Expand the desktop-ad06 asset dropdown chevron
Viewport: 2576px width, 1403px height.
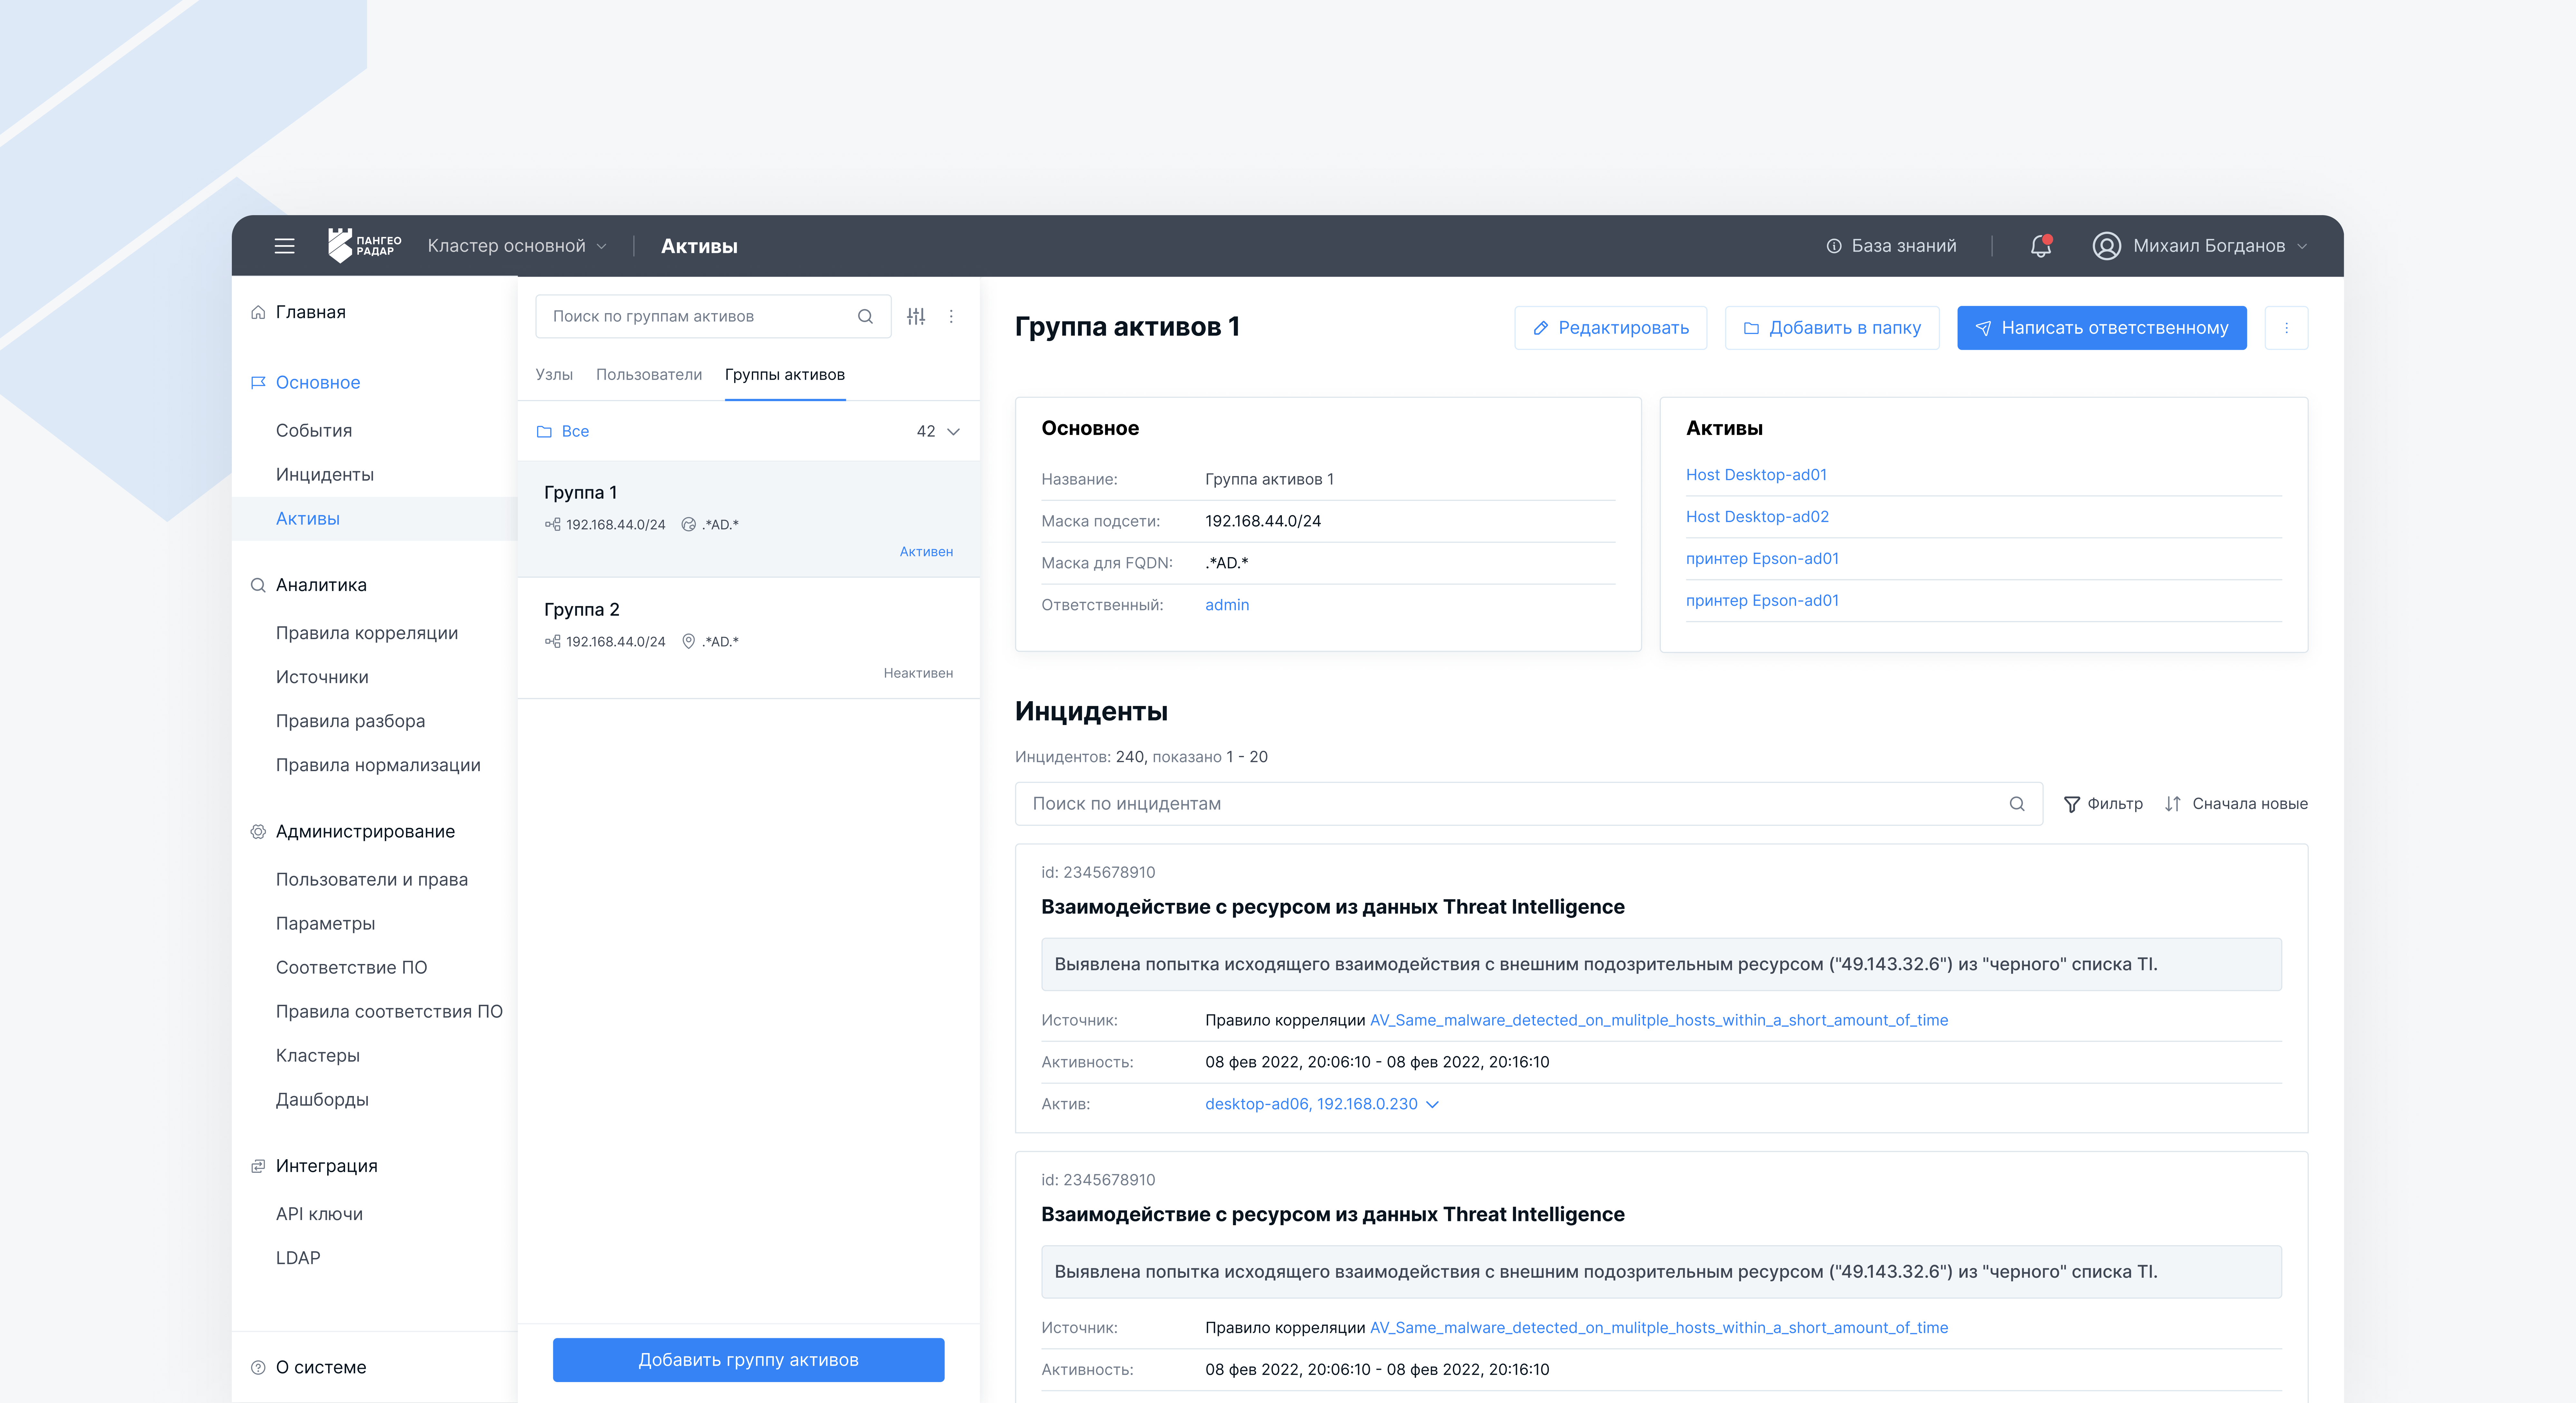[1432, 1104]
